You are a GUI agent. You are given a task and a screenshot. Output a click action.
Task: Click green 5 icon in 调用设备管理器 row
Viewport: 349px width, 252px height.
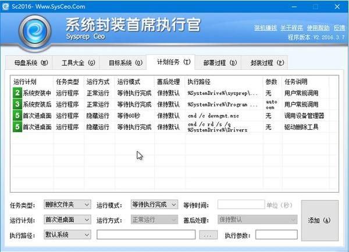[17, 116]
